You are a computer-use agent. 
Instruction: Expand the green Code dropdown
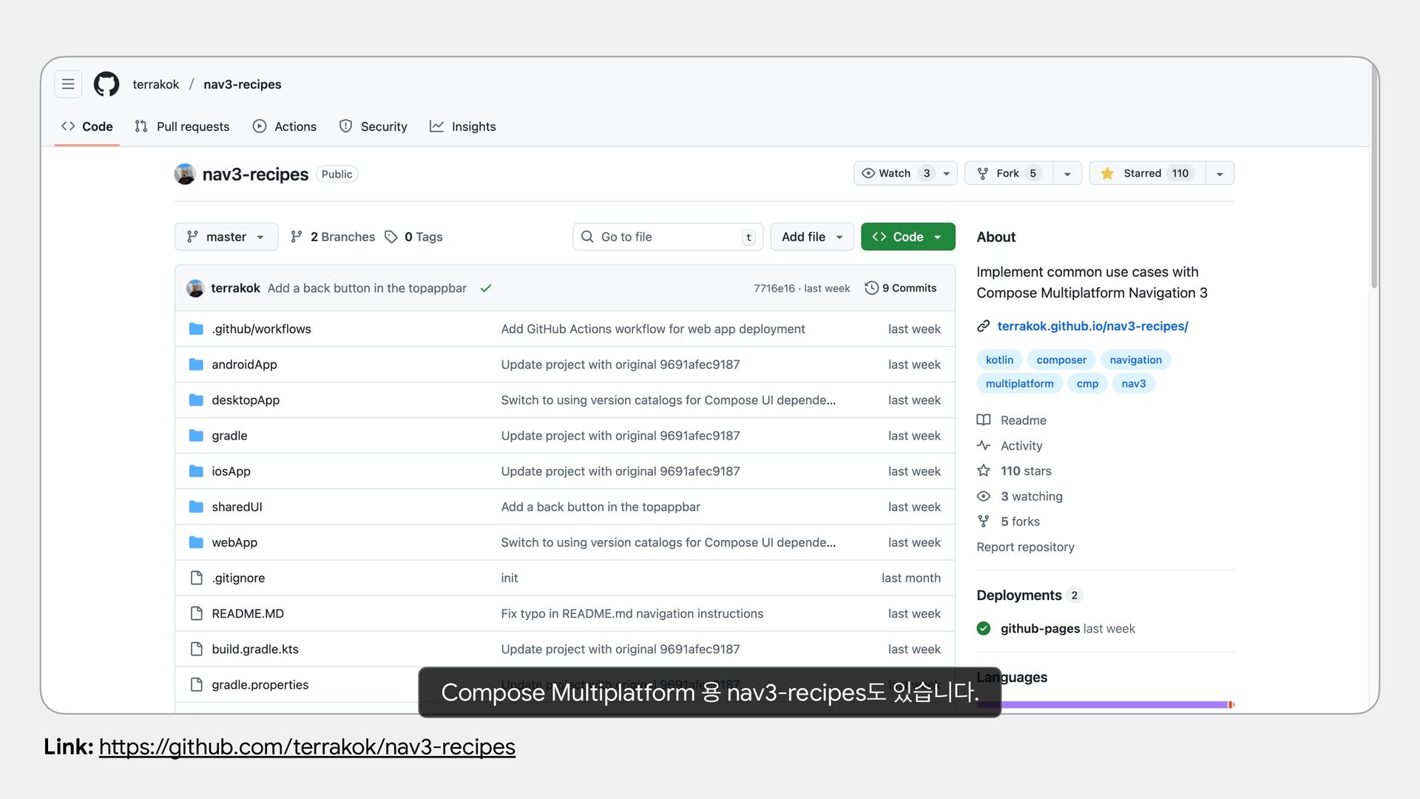coord(907,237)
